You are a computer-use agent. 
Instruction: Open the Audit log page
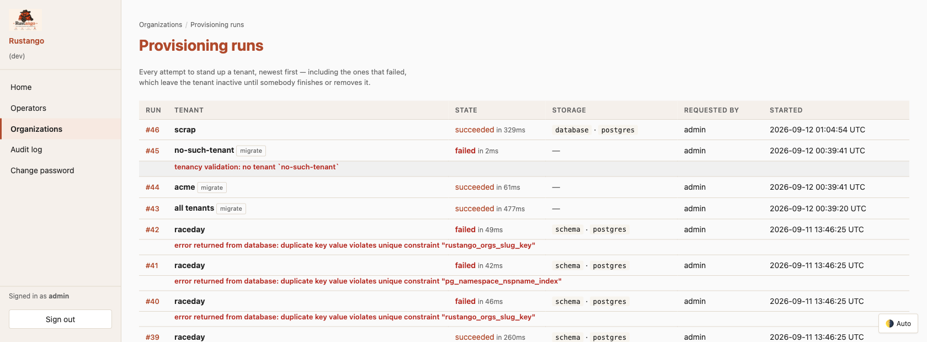(60, 149)
